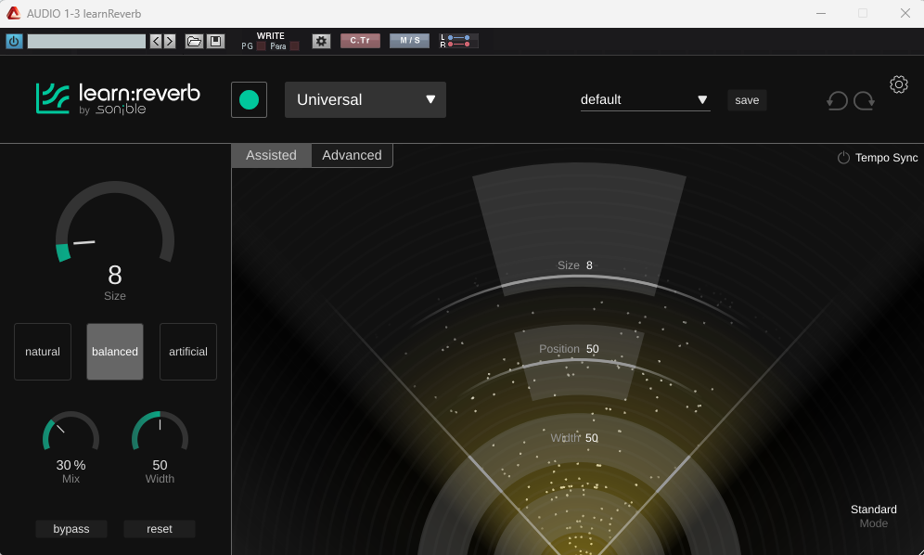Click the Position 50 arc handle
The height and width of the screenshot is (555, 924).
(579, 362)
